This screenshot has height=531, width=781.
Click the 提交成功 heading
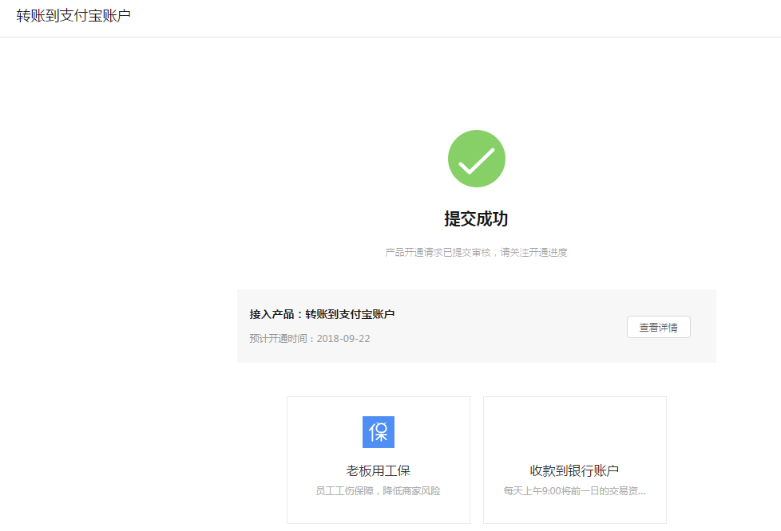pos(476,219)
